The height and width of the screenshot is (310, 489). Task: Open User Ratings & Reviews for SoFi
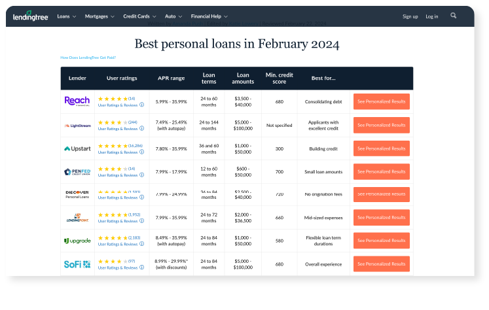[x=118, y=267]
